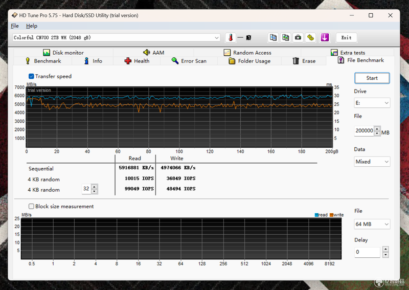The width and height of the screenshot is (409, 290).
Task: Click the Start button
Action: 372,78
